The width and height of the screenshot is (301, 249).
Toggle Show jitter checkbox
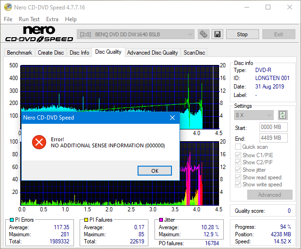[x=238, y=170]
